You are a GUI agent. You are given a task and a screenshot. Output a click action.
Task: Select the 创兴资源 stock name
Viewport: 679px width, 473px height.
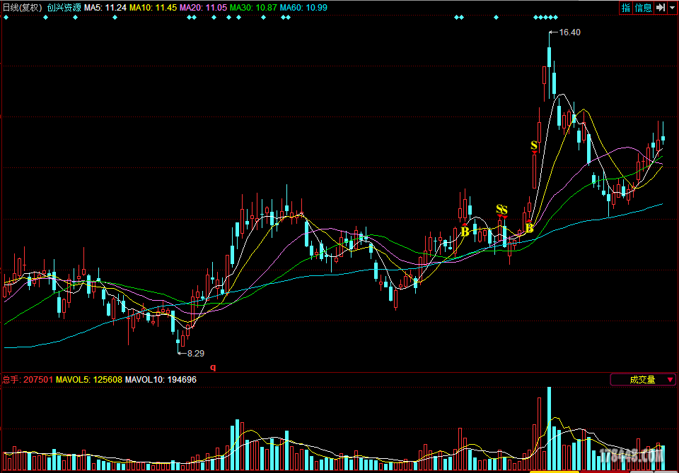click(64, 7)
